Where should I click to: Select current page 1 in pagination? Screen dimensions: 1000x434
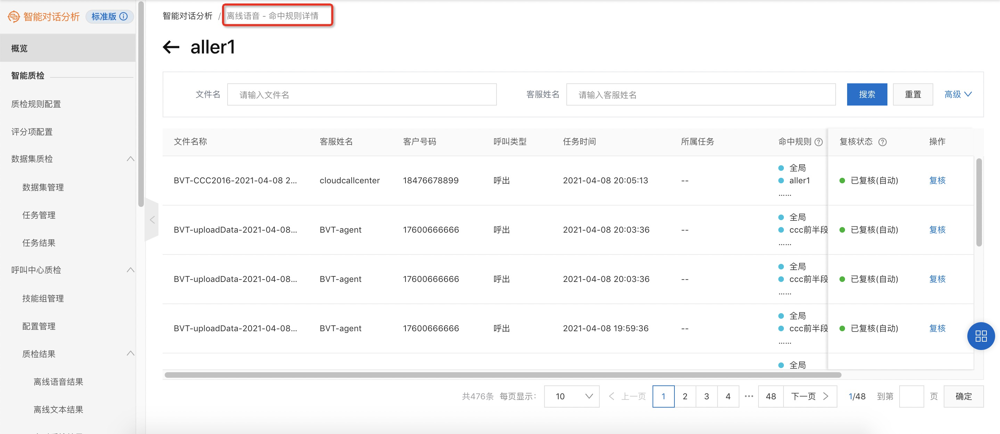(663, 396)
